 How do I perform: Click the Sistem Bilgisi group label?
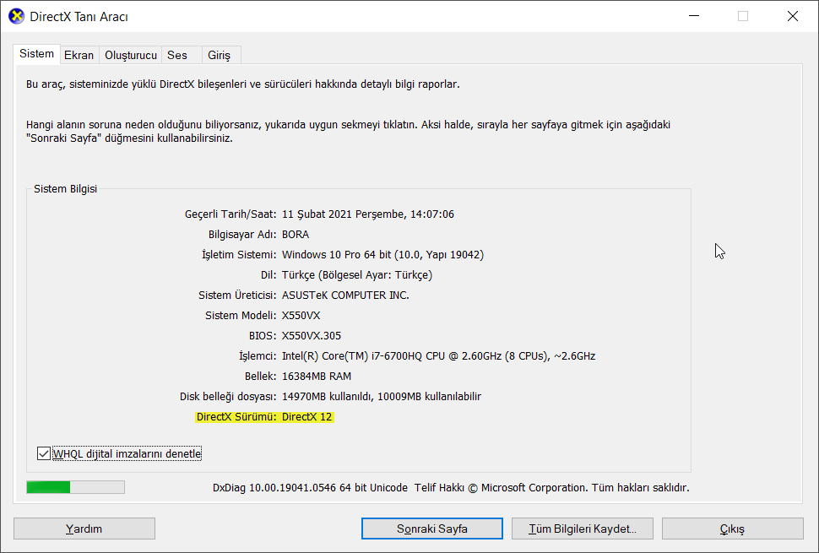(65, 189)
